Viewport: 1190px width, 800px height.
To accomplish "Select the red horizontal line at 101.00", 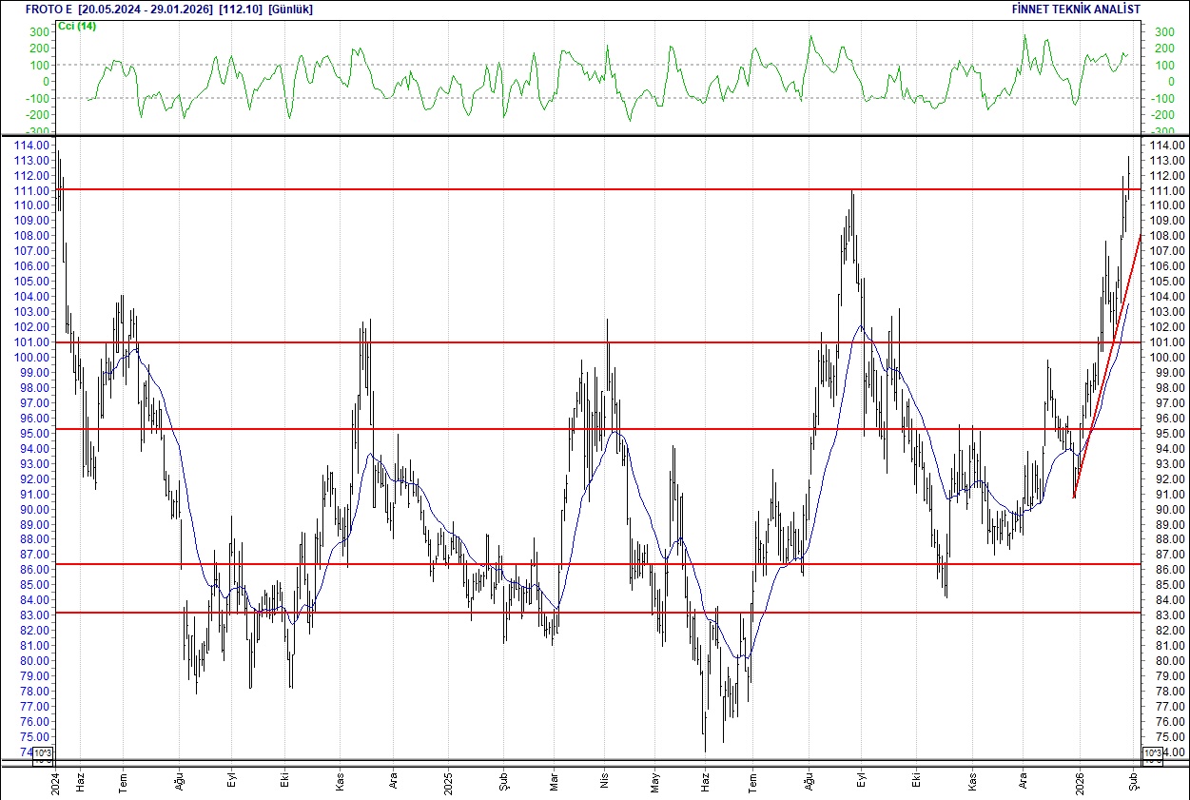I will click(x=571, y=341).
